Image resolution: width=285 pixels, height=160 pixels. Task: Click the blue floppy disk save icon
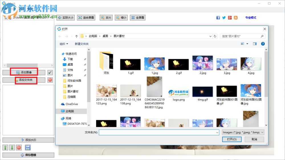[28, 147]
